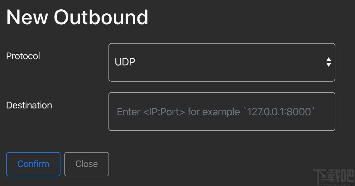Screen dimensions: 355x186
Task: Select the UDP text in Protocol selector
Action: [x=125, y=62]
